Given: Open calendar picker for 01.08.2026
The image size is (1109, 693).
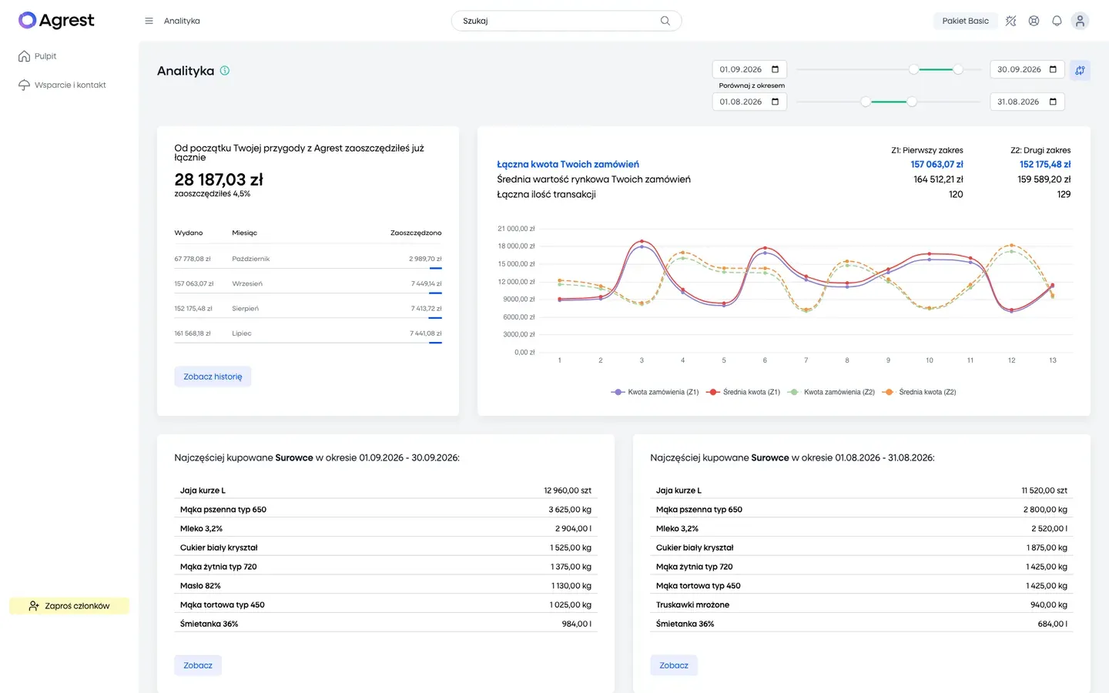Looking at the screenshot, I should (776, 102).
